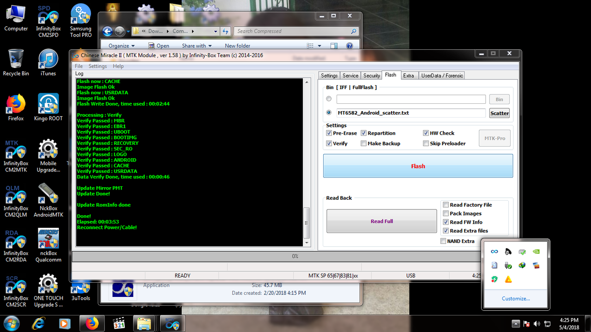
Task: Check Read Factory File in Read Back
Action: [446, 204]
